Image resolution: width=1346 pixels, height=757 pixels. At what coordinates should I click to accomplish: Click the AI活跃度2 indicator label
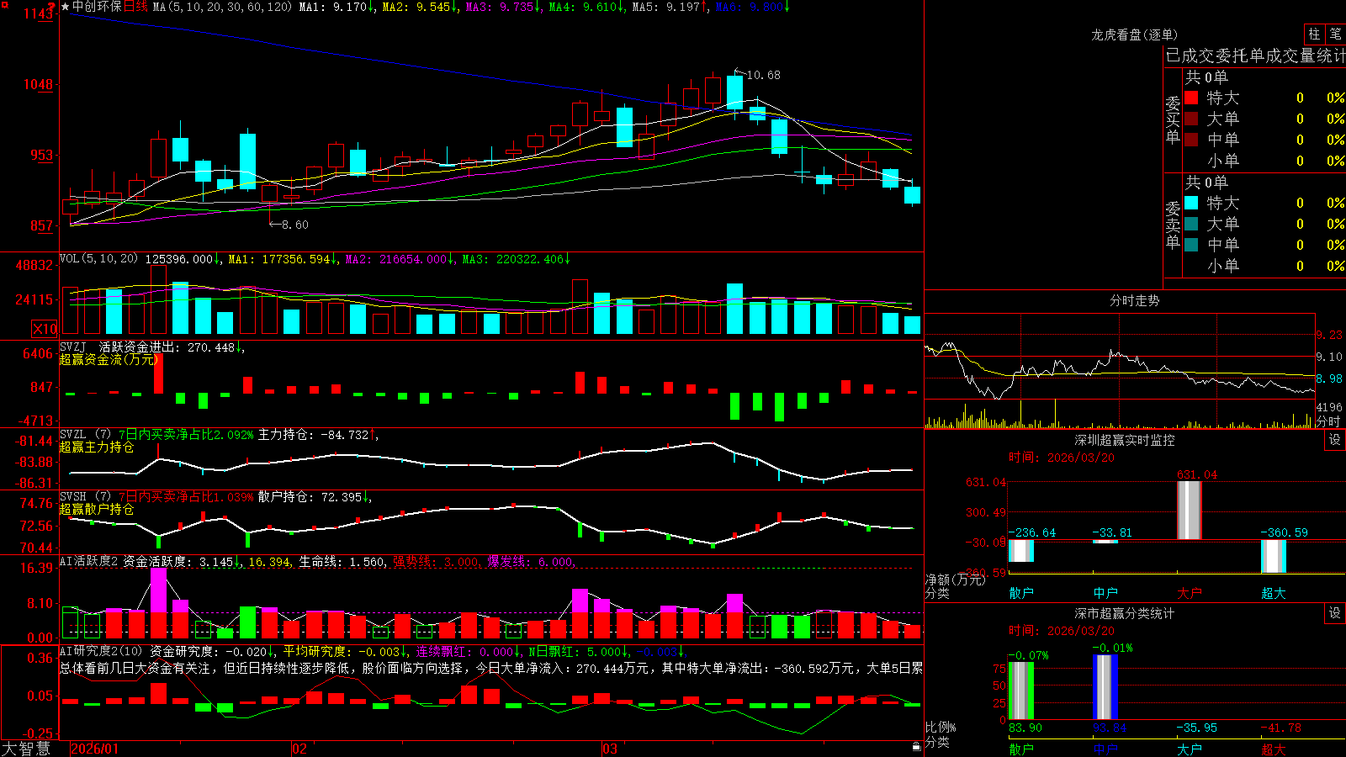tap(89, 561)
